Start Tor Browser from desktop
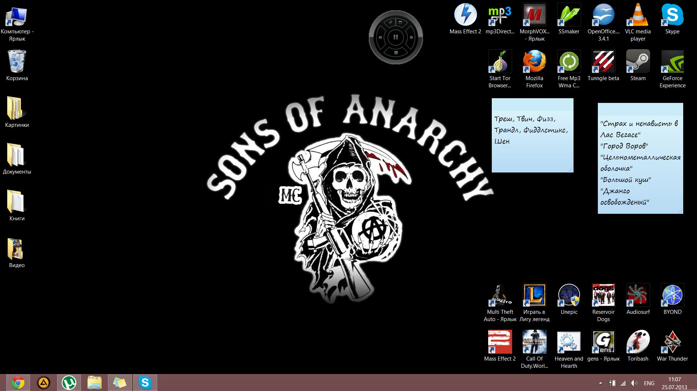The image size is (697, 391). click(x=500, y=61)
